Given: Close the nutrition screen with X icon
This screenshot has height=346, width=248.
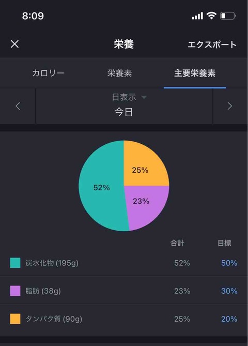Looking at the screenshot, I should [x=14, y=44].
